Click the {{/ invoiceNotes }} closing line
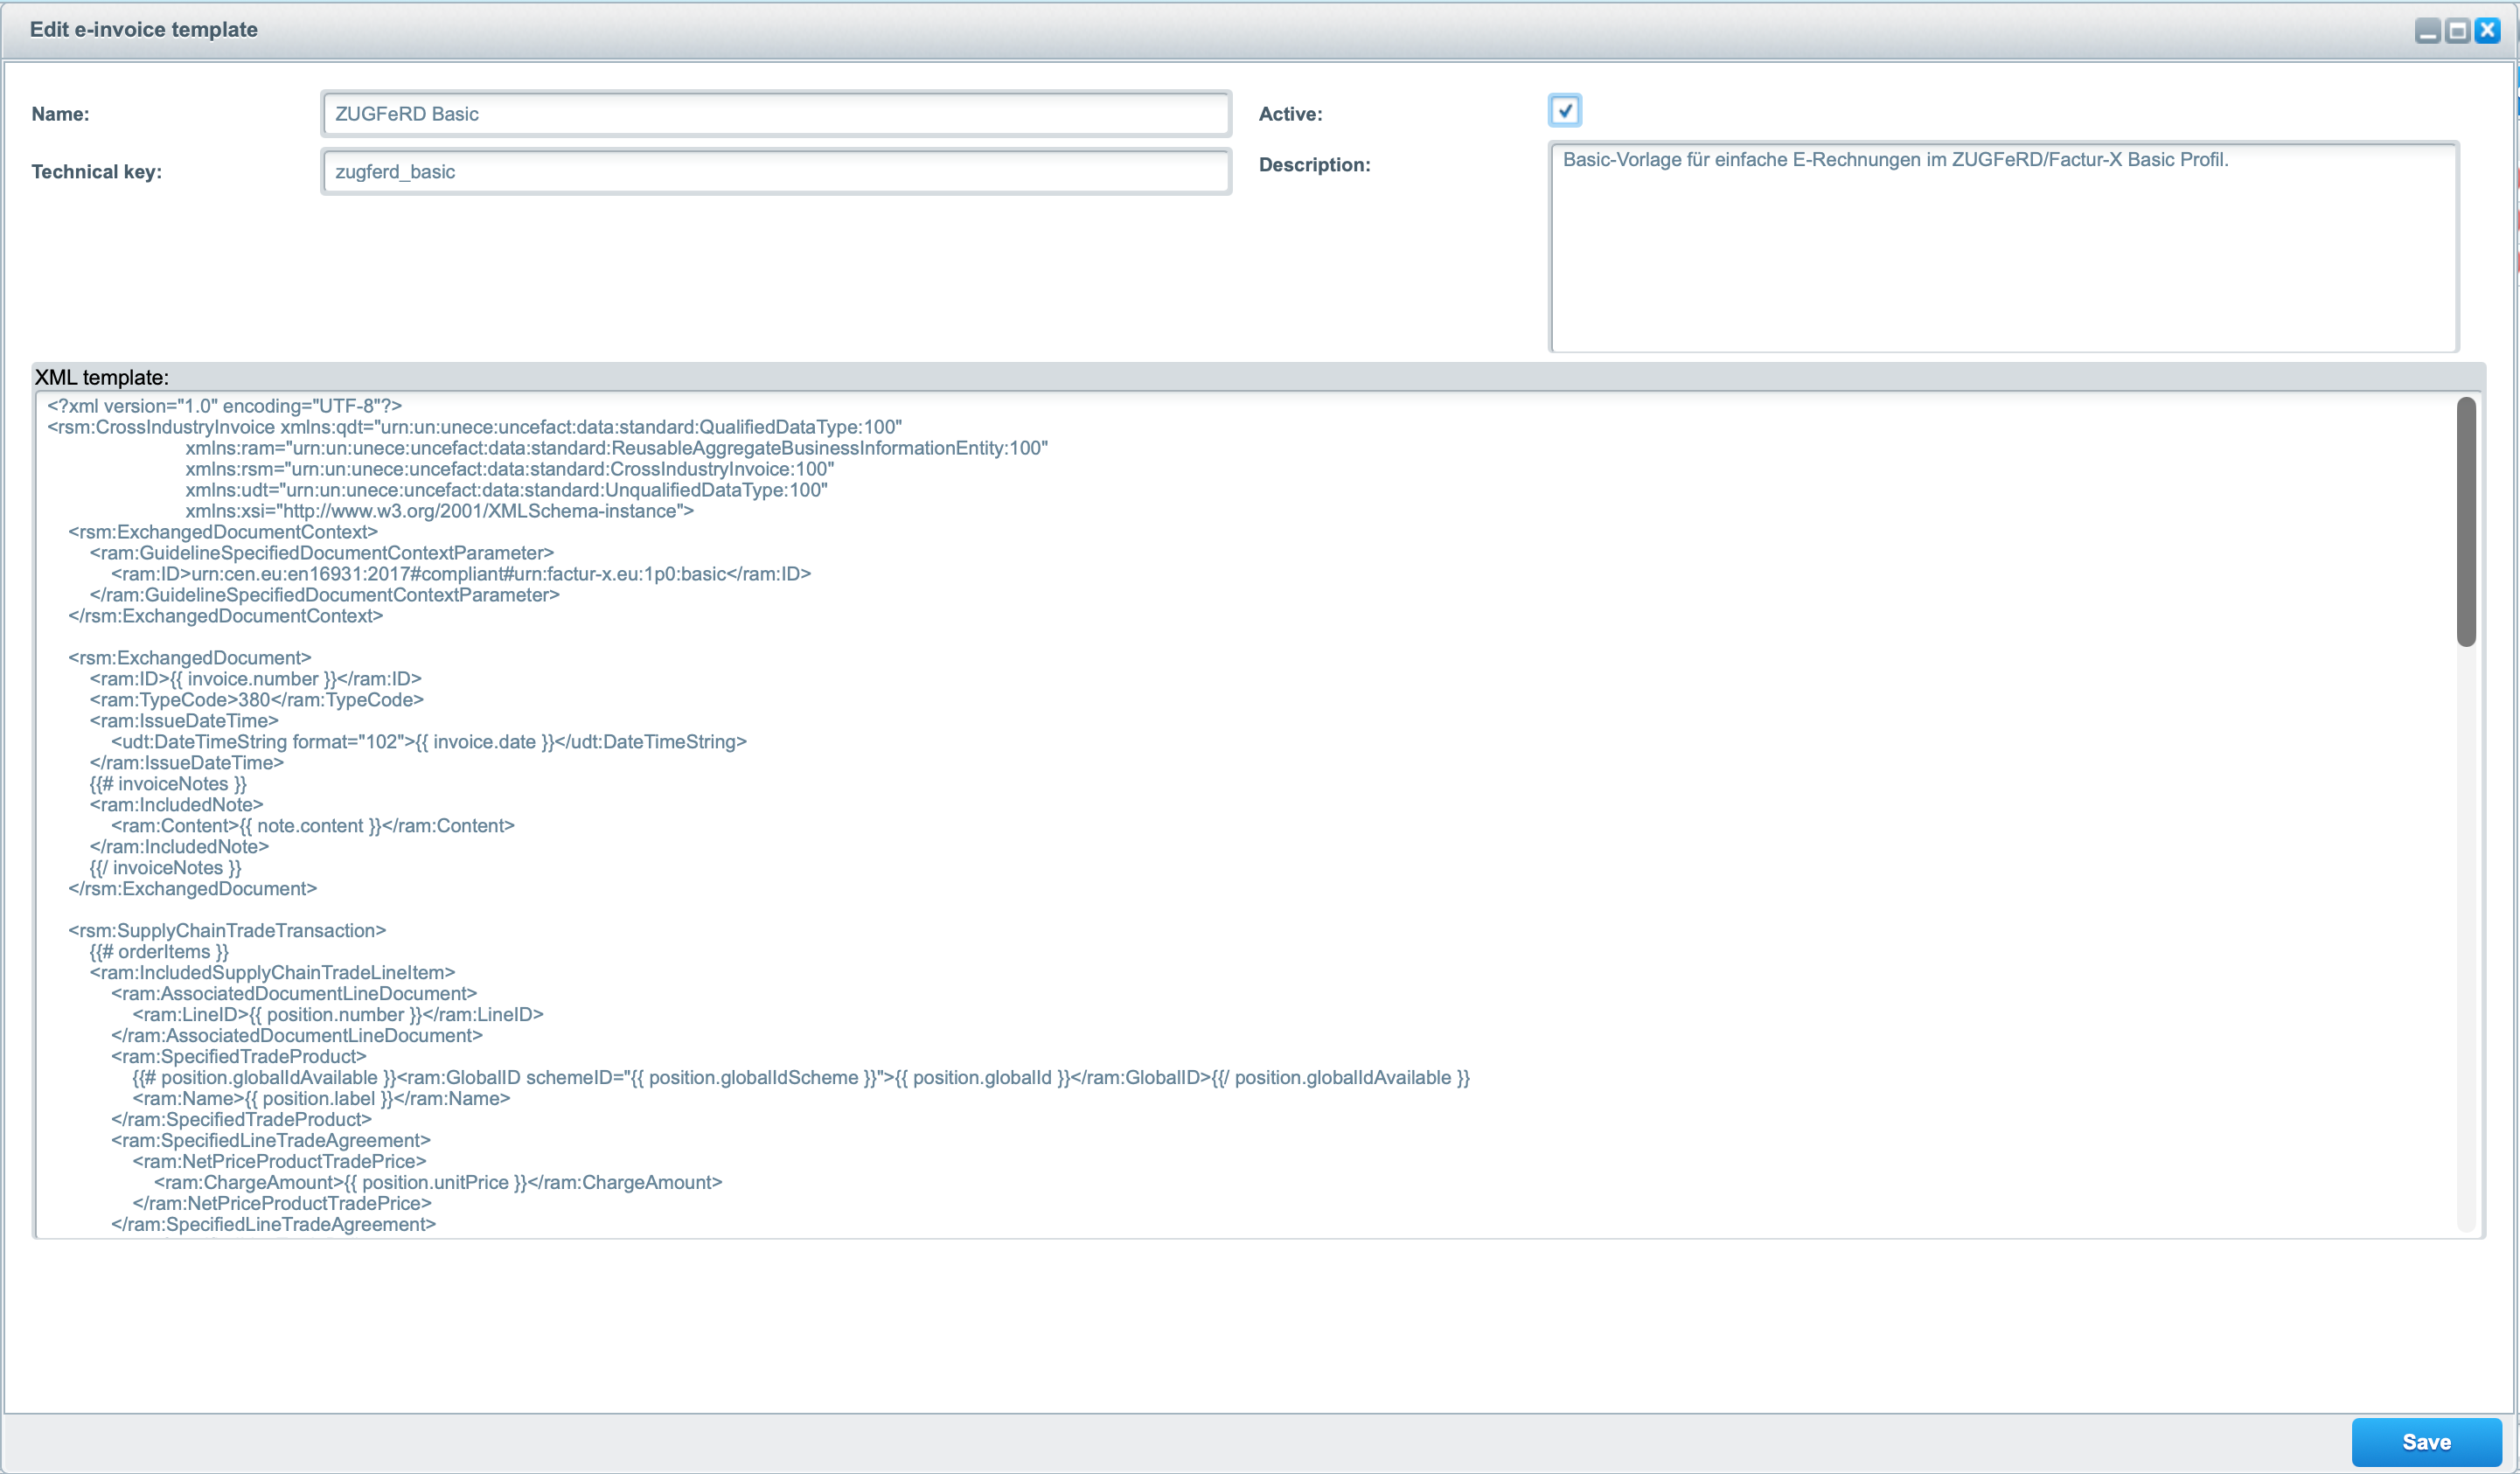The height and width of the screenshot is (1474, 2520). pyautogui.click(x=166, y=868)
